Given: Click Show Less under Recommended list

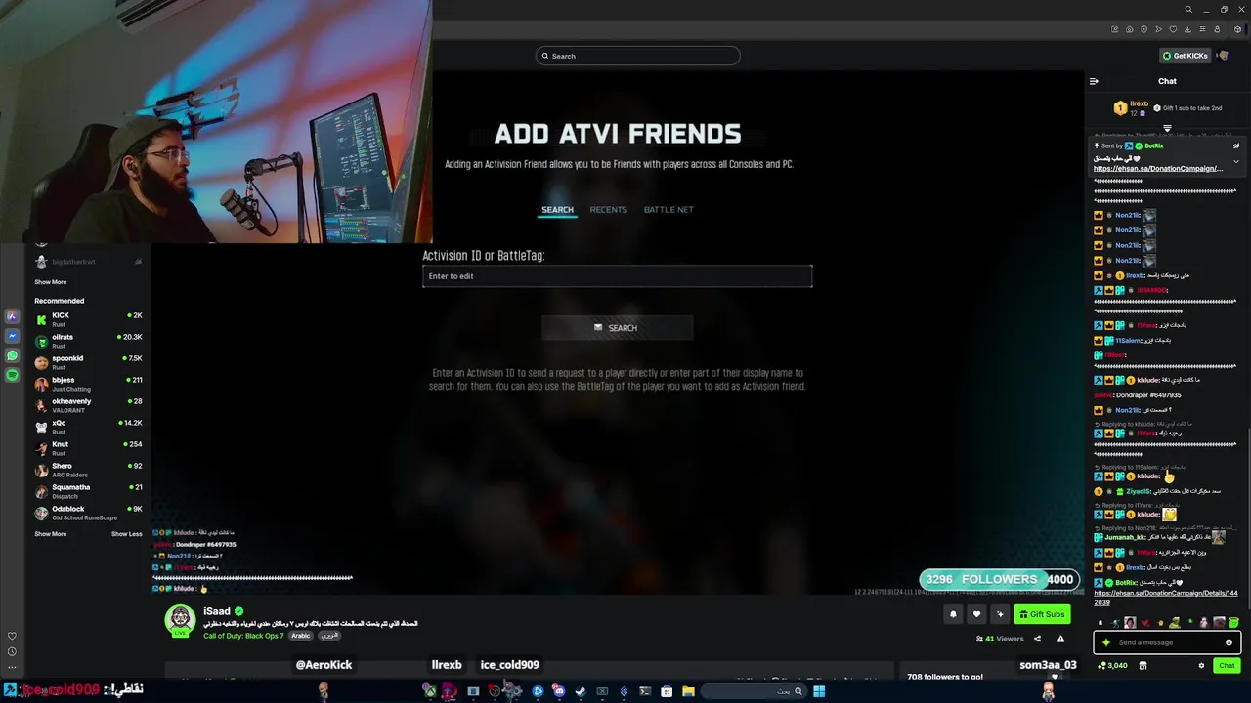Looking at the screenshot, I should [x=126, y=534].
